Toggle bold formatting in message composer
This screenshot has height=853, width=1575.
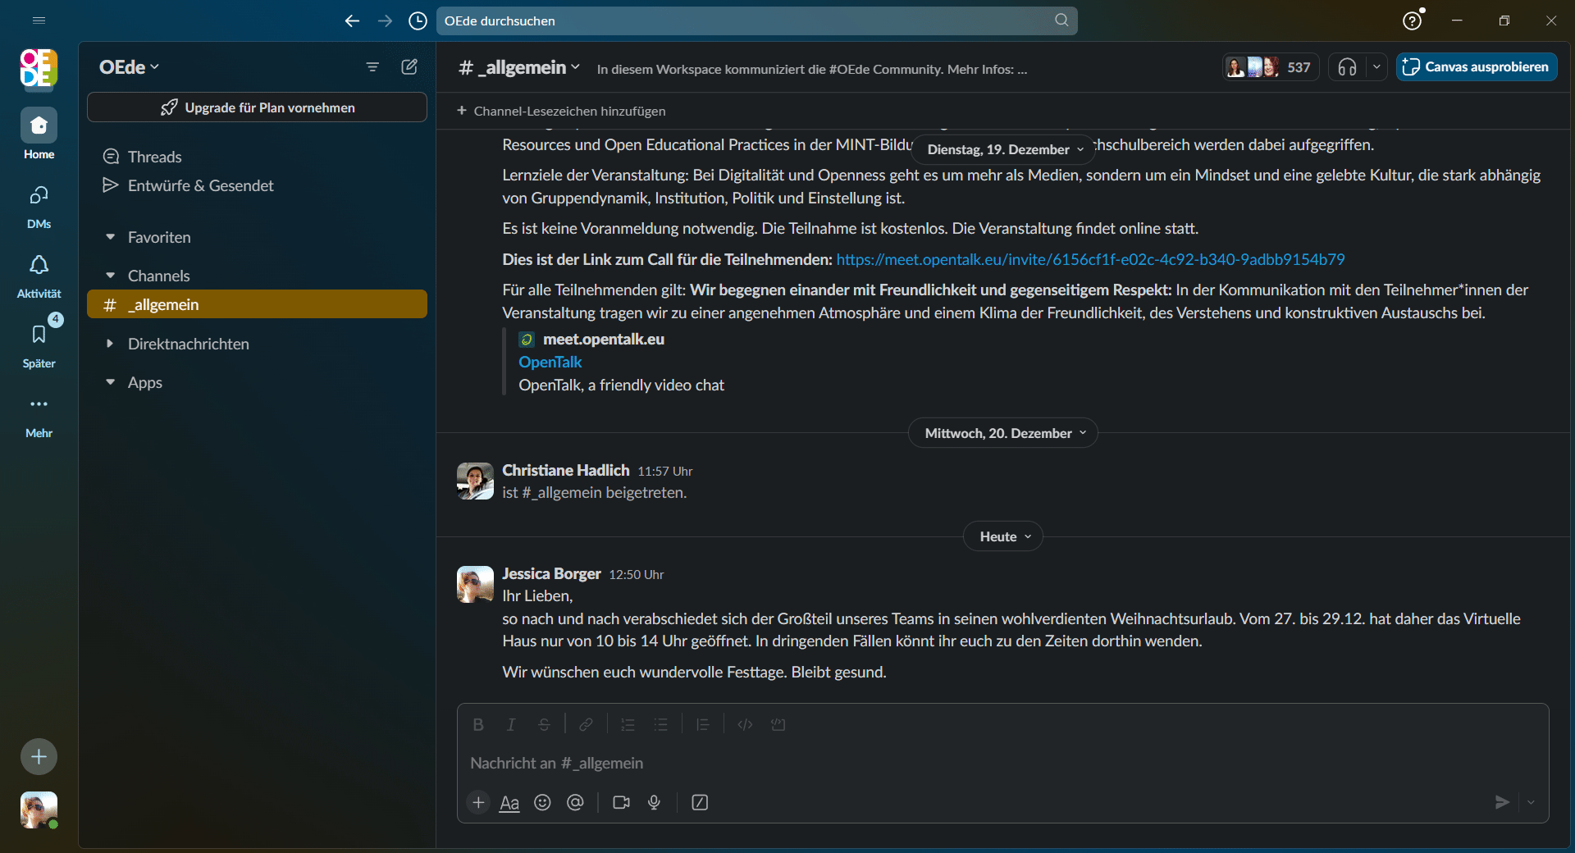[x=478, y=724]
